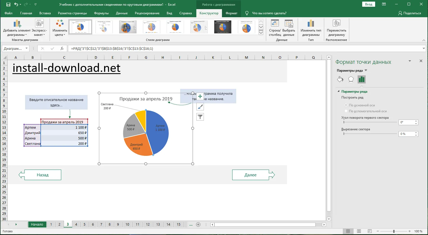Open the Series Options dropdown arrow
Screen dimensions: 428x235
(x=366, y=71)
